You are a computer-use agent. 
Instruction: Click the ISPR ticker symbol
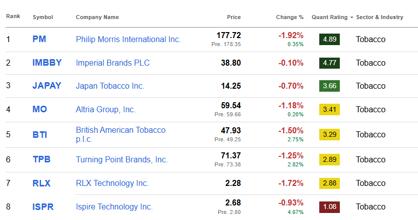[43, 206]
